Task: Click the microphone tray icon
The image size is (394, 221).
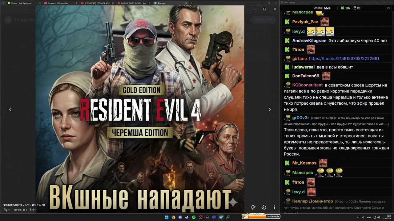Action: [x=364, y=217]
